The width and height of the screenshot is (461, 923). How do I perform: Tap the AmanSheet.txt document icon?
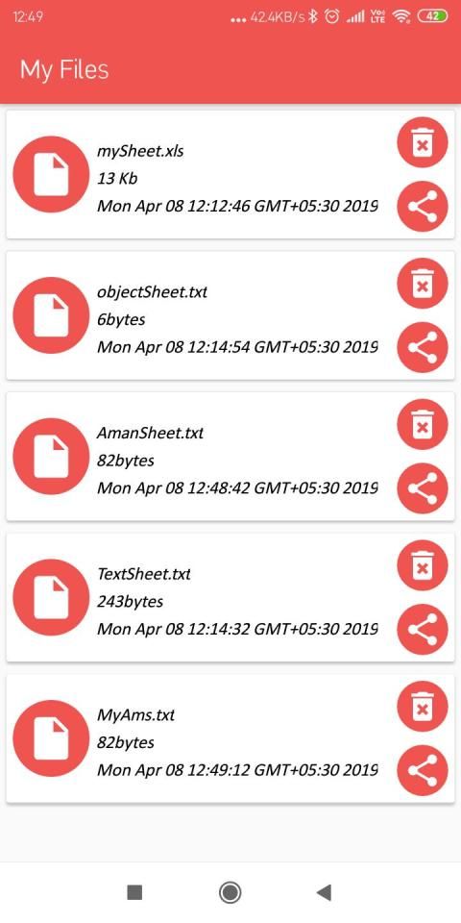click(51, 456)
